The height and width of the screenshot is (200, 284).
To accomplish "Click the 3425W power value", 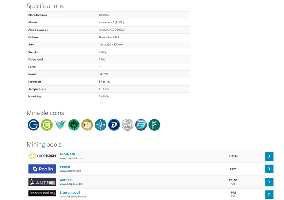I will (103, 74).
